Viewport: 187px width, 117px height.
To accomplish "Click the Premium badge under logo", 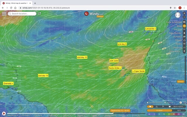I will tap(100, 17).
